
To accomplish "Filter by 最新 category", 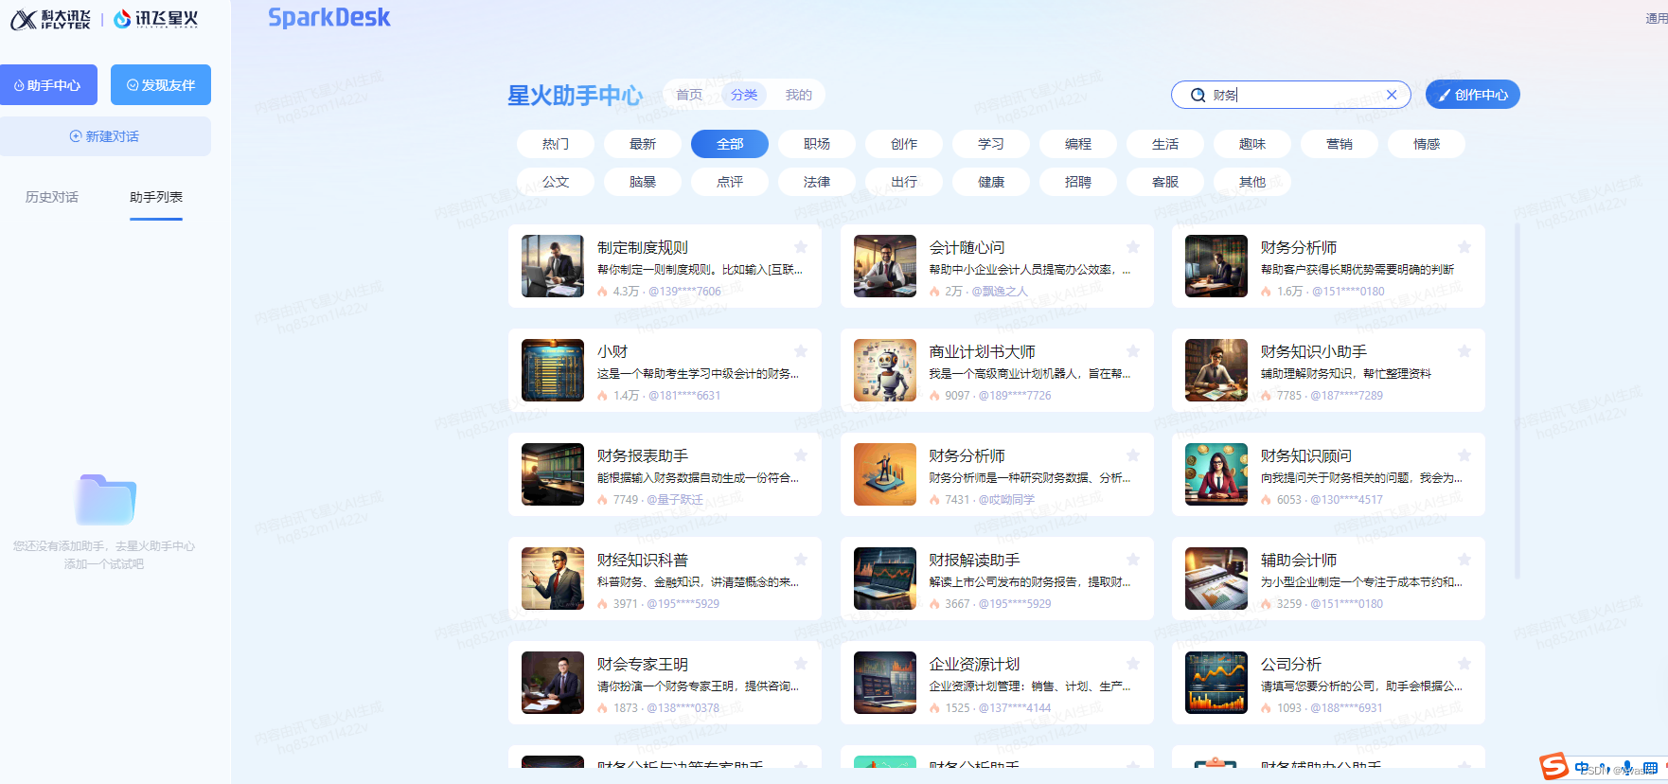I will 643,144.
